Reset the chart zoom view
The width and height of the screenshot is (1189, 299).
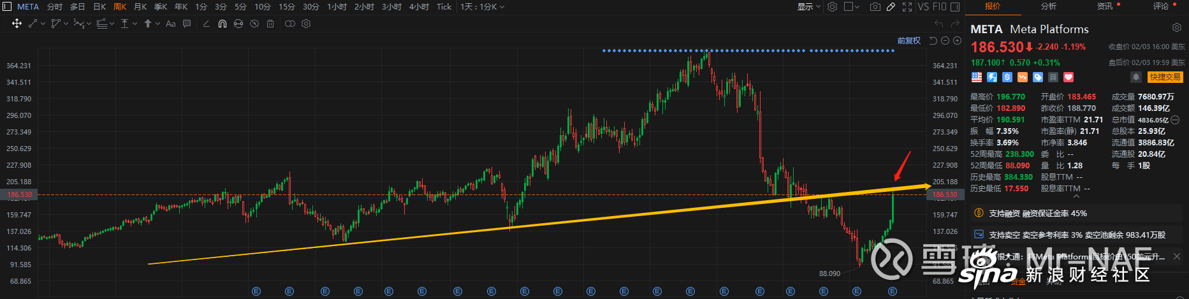[933, 41]
